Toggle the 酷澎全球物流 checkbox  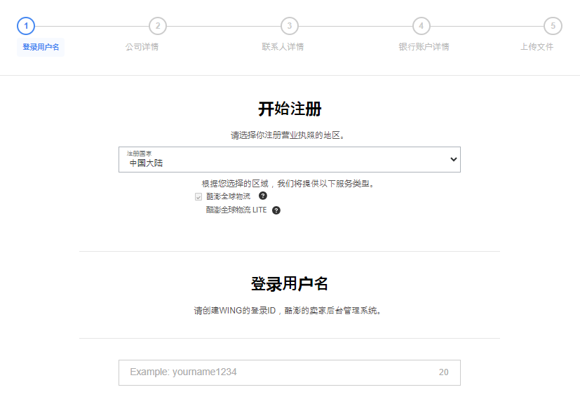coord(198,197)
